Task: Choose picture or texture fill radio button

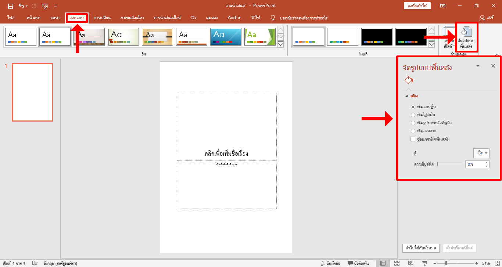Action: [413, 123]
